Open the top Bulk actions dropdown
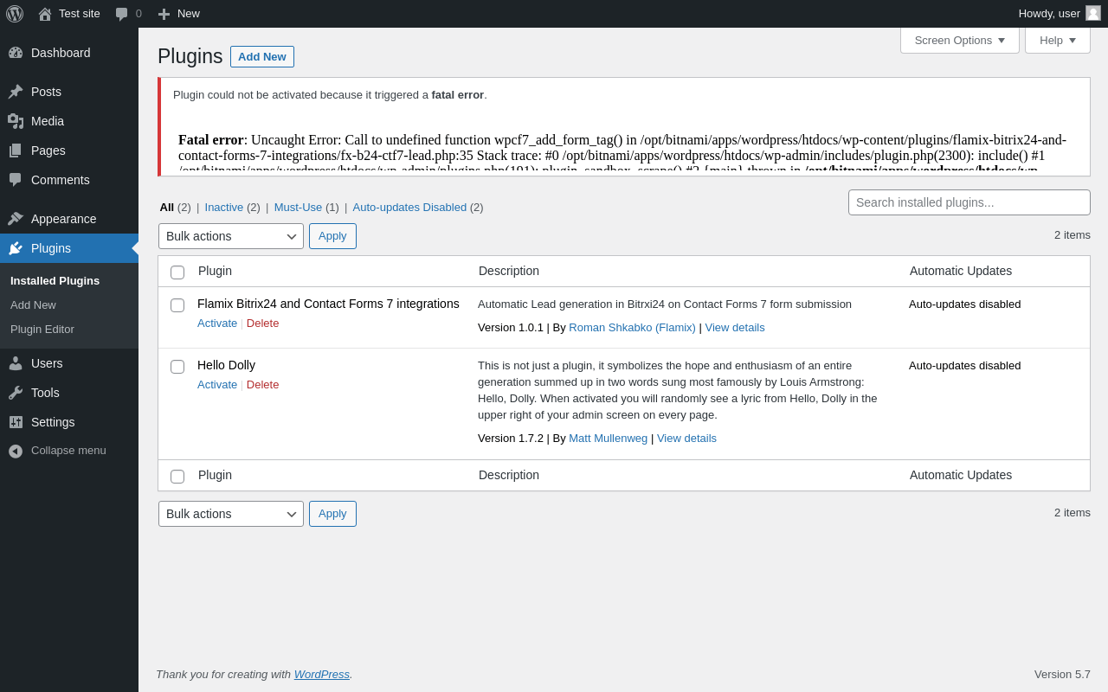 [x=231, y=236]
